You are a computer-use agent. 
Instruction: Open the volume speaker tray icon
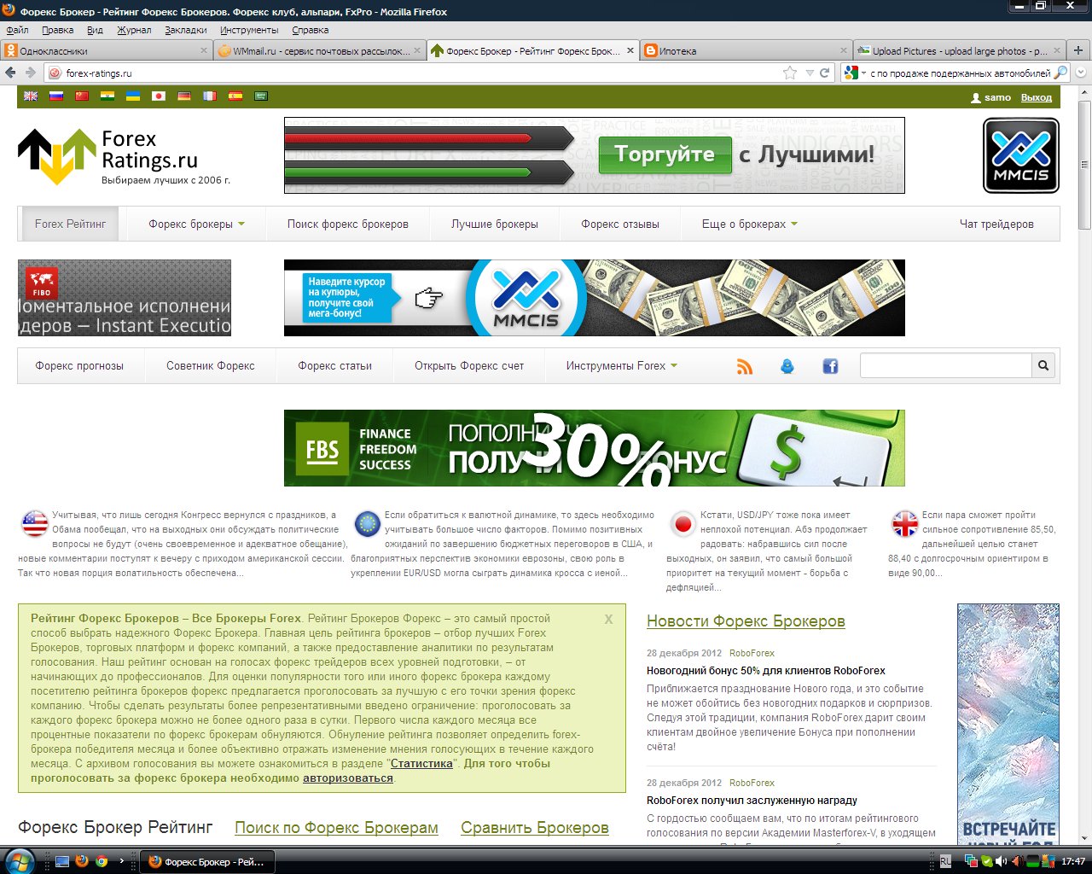pyautogui.click(x=1001, y=861)
